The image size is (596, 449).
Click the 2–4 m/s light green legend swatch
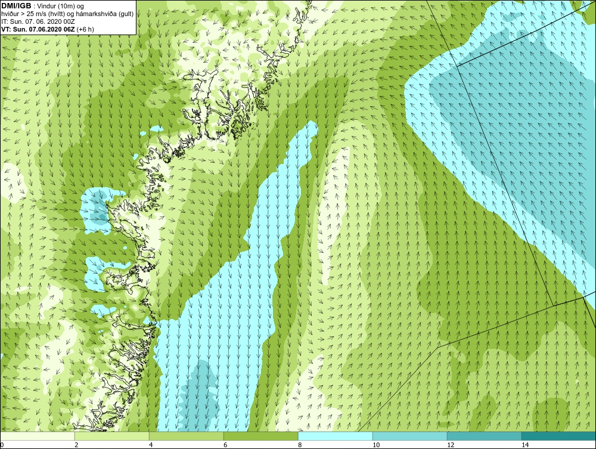[112, 436]
